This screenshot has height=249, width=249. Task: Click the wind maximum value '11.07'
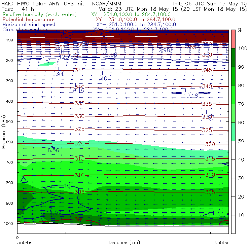point(54,212)
